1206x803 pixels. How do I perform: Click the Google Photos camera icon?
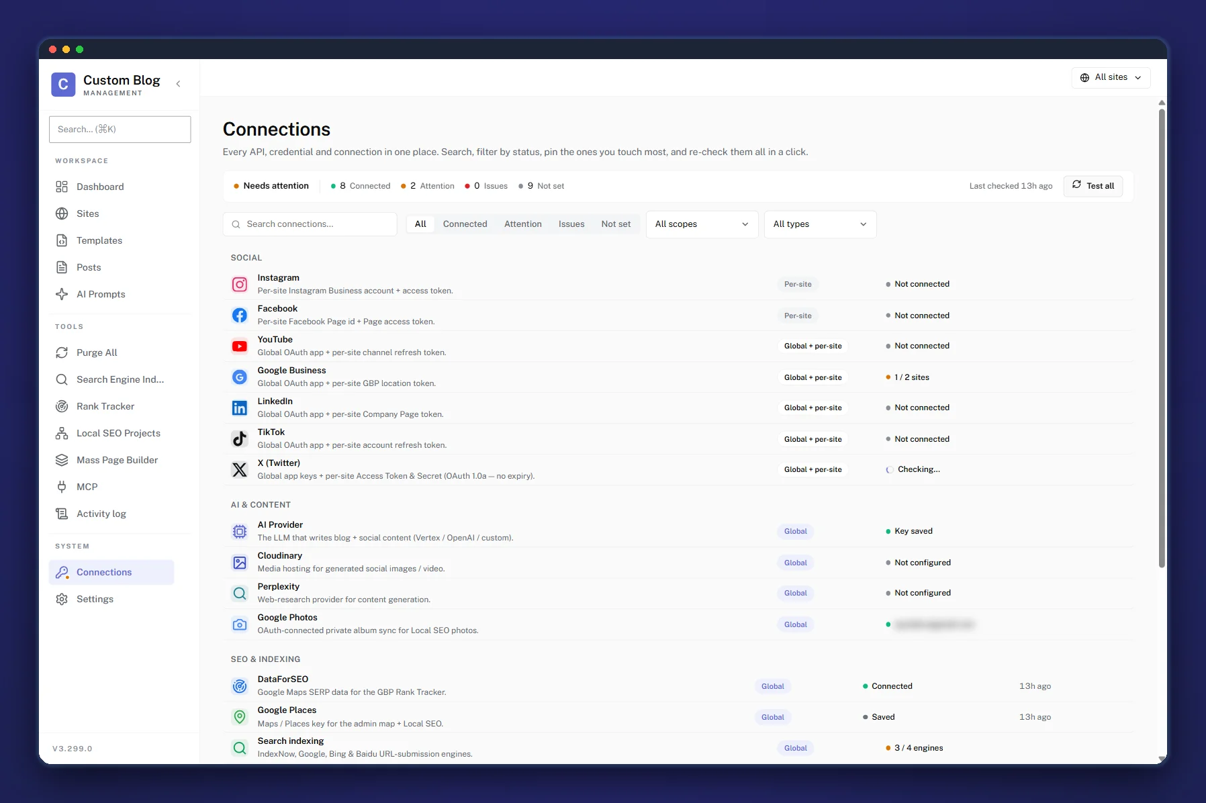(x=240, y=624)
